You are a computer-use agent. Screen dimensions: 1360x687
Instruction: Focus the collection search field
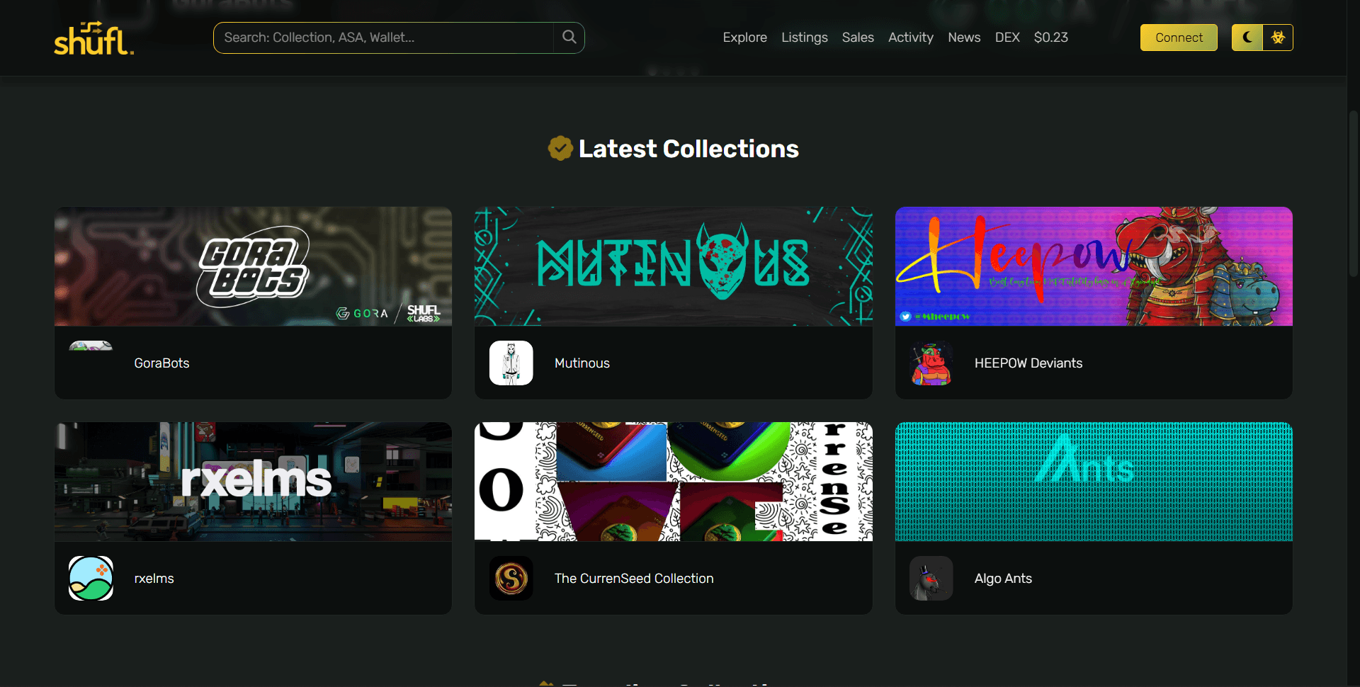tap(383, 38)
